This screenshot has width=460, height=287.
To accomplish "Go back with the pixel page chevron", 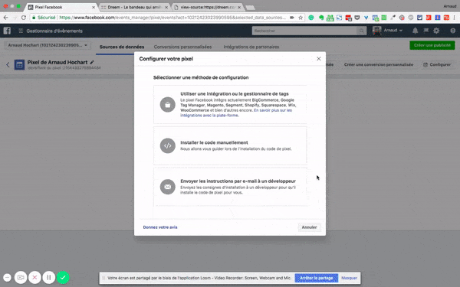I will (x=8, y=65).
